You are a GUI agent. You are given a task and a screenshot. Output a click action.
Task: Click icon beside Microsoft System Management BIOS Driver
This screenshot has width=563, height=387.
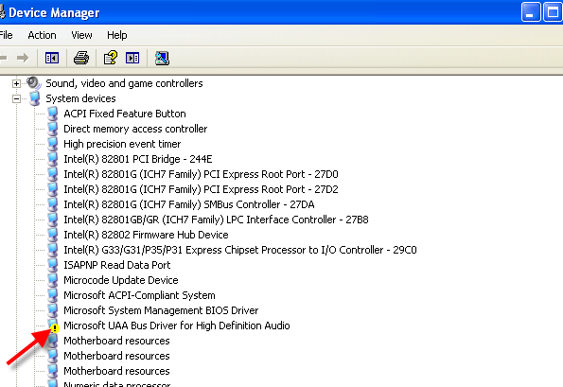tap(53, 310)
